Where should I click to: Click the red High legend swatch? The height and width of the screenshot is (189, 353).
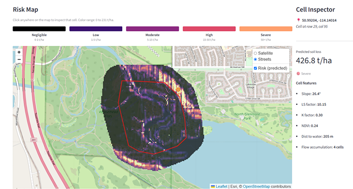point(209,29)
